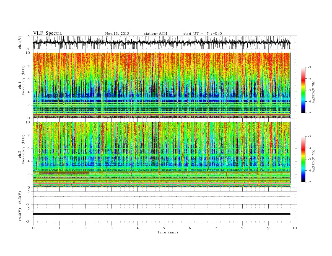Click the thick black ch.4 voltage trace
This screenshot has width=332, height=256.
coord(161,214)
